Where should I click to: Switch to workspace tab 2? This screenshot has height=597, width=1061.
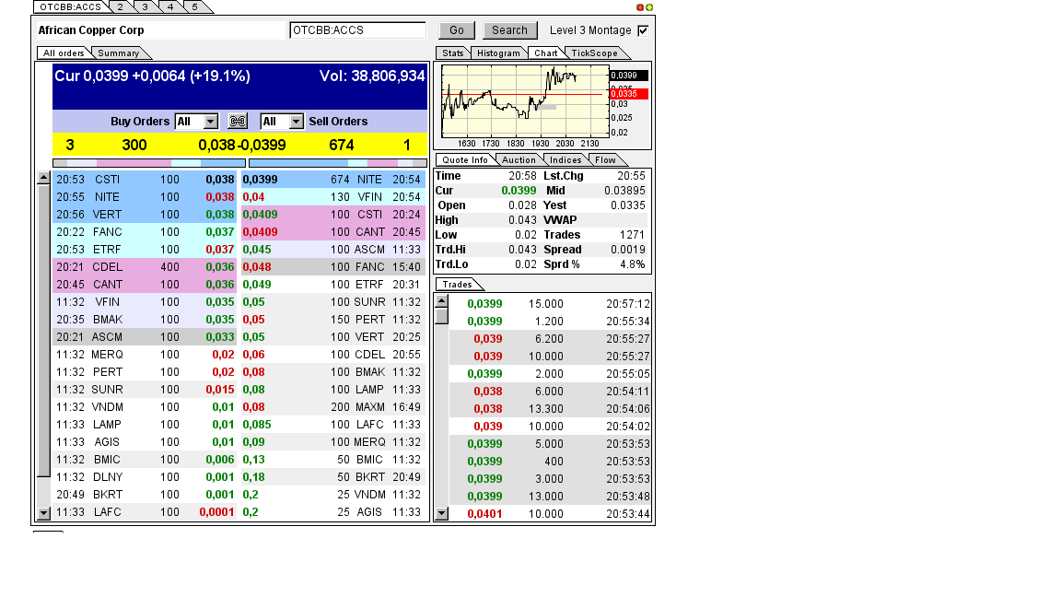[120, 6]
